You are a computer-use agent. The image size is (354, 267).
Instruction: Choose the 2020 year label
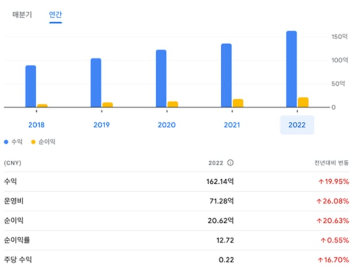click(167, 125)
